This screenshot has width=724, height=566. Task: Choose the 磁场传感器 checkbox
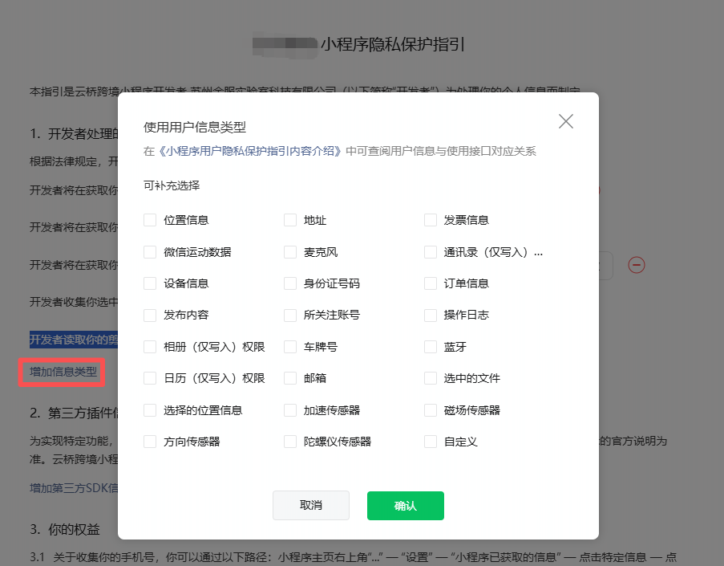pyautogui.click(x=431, y=410)
